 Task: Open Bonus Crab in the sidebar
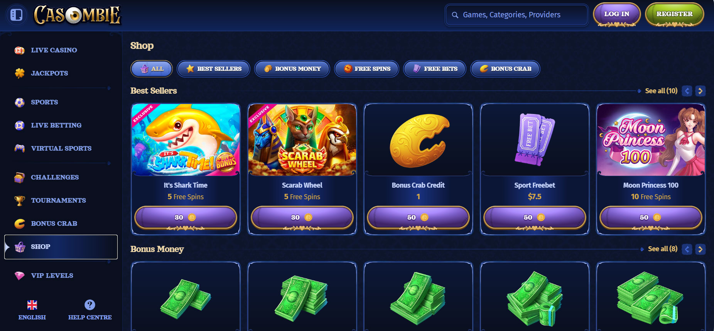coord(54,223)
